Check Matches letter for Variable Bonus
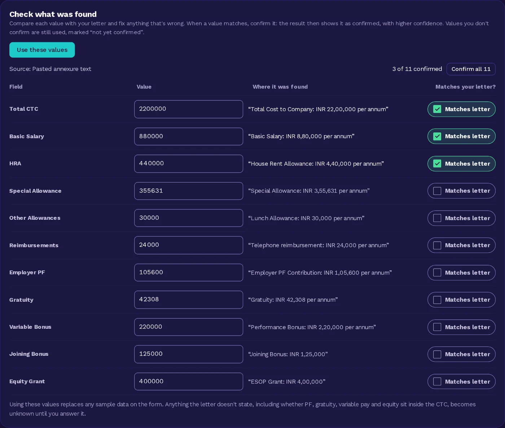 click(461, 327)
